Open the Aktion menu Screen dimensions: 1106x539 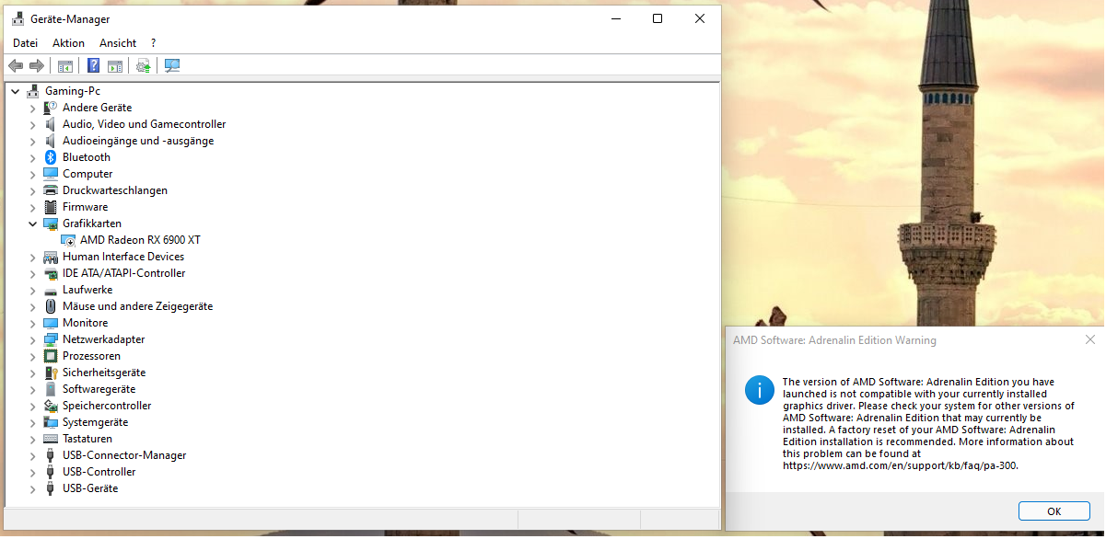[68, 42]
